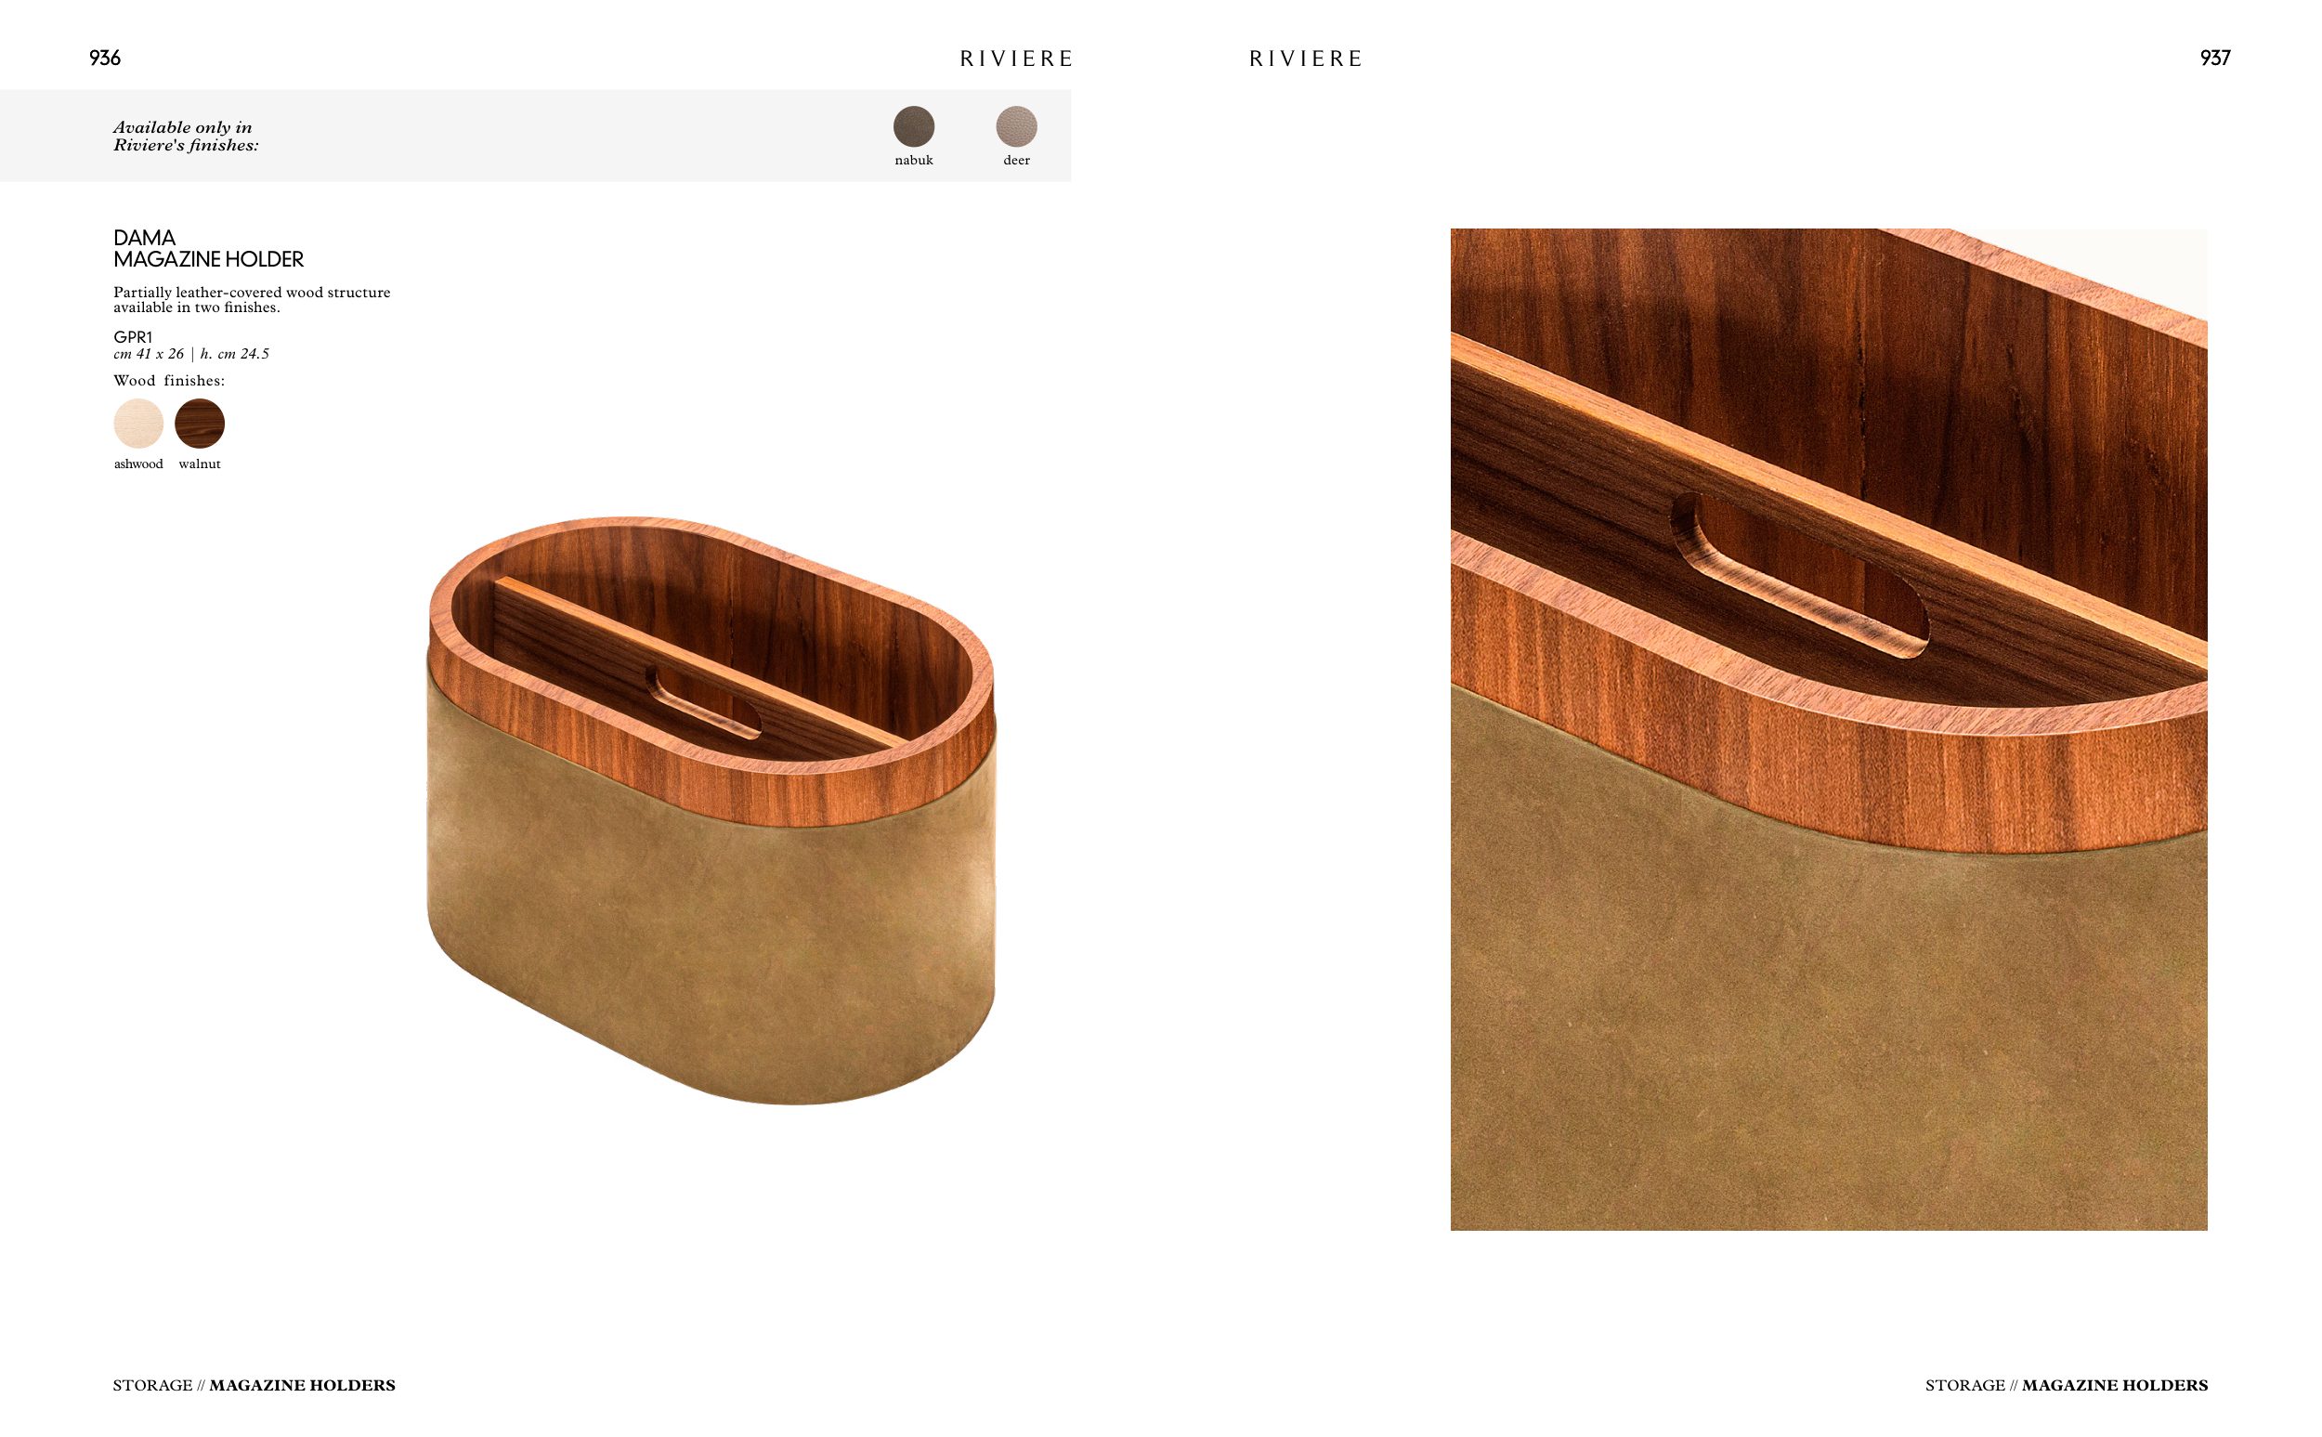This screenshot has height=1437, width=2322.
Task: Click the RIVIERE logo on right page
Action: [1305, 59]
